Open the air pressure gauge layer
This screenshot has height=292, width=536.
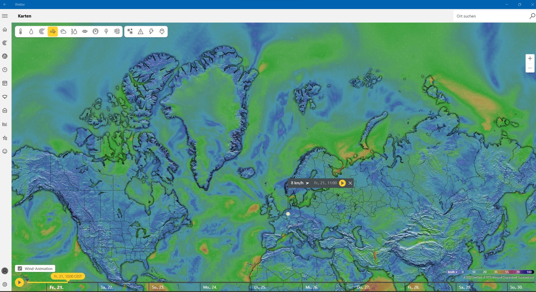pos(95,32)
